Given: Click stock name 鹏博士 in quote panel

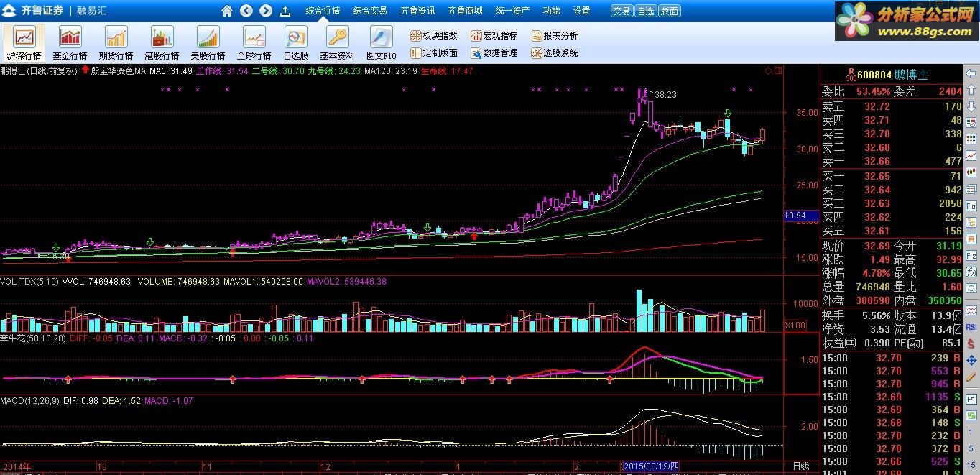Looking at the screenshot, I should pos(912,75).
